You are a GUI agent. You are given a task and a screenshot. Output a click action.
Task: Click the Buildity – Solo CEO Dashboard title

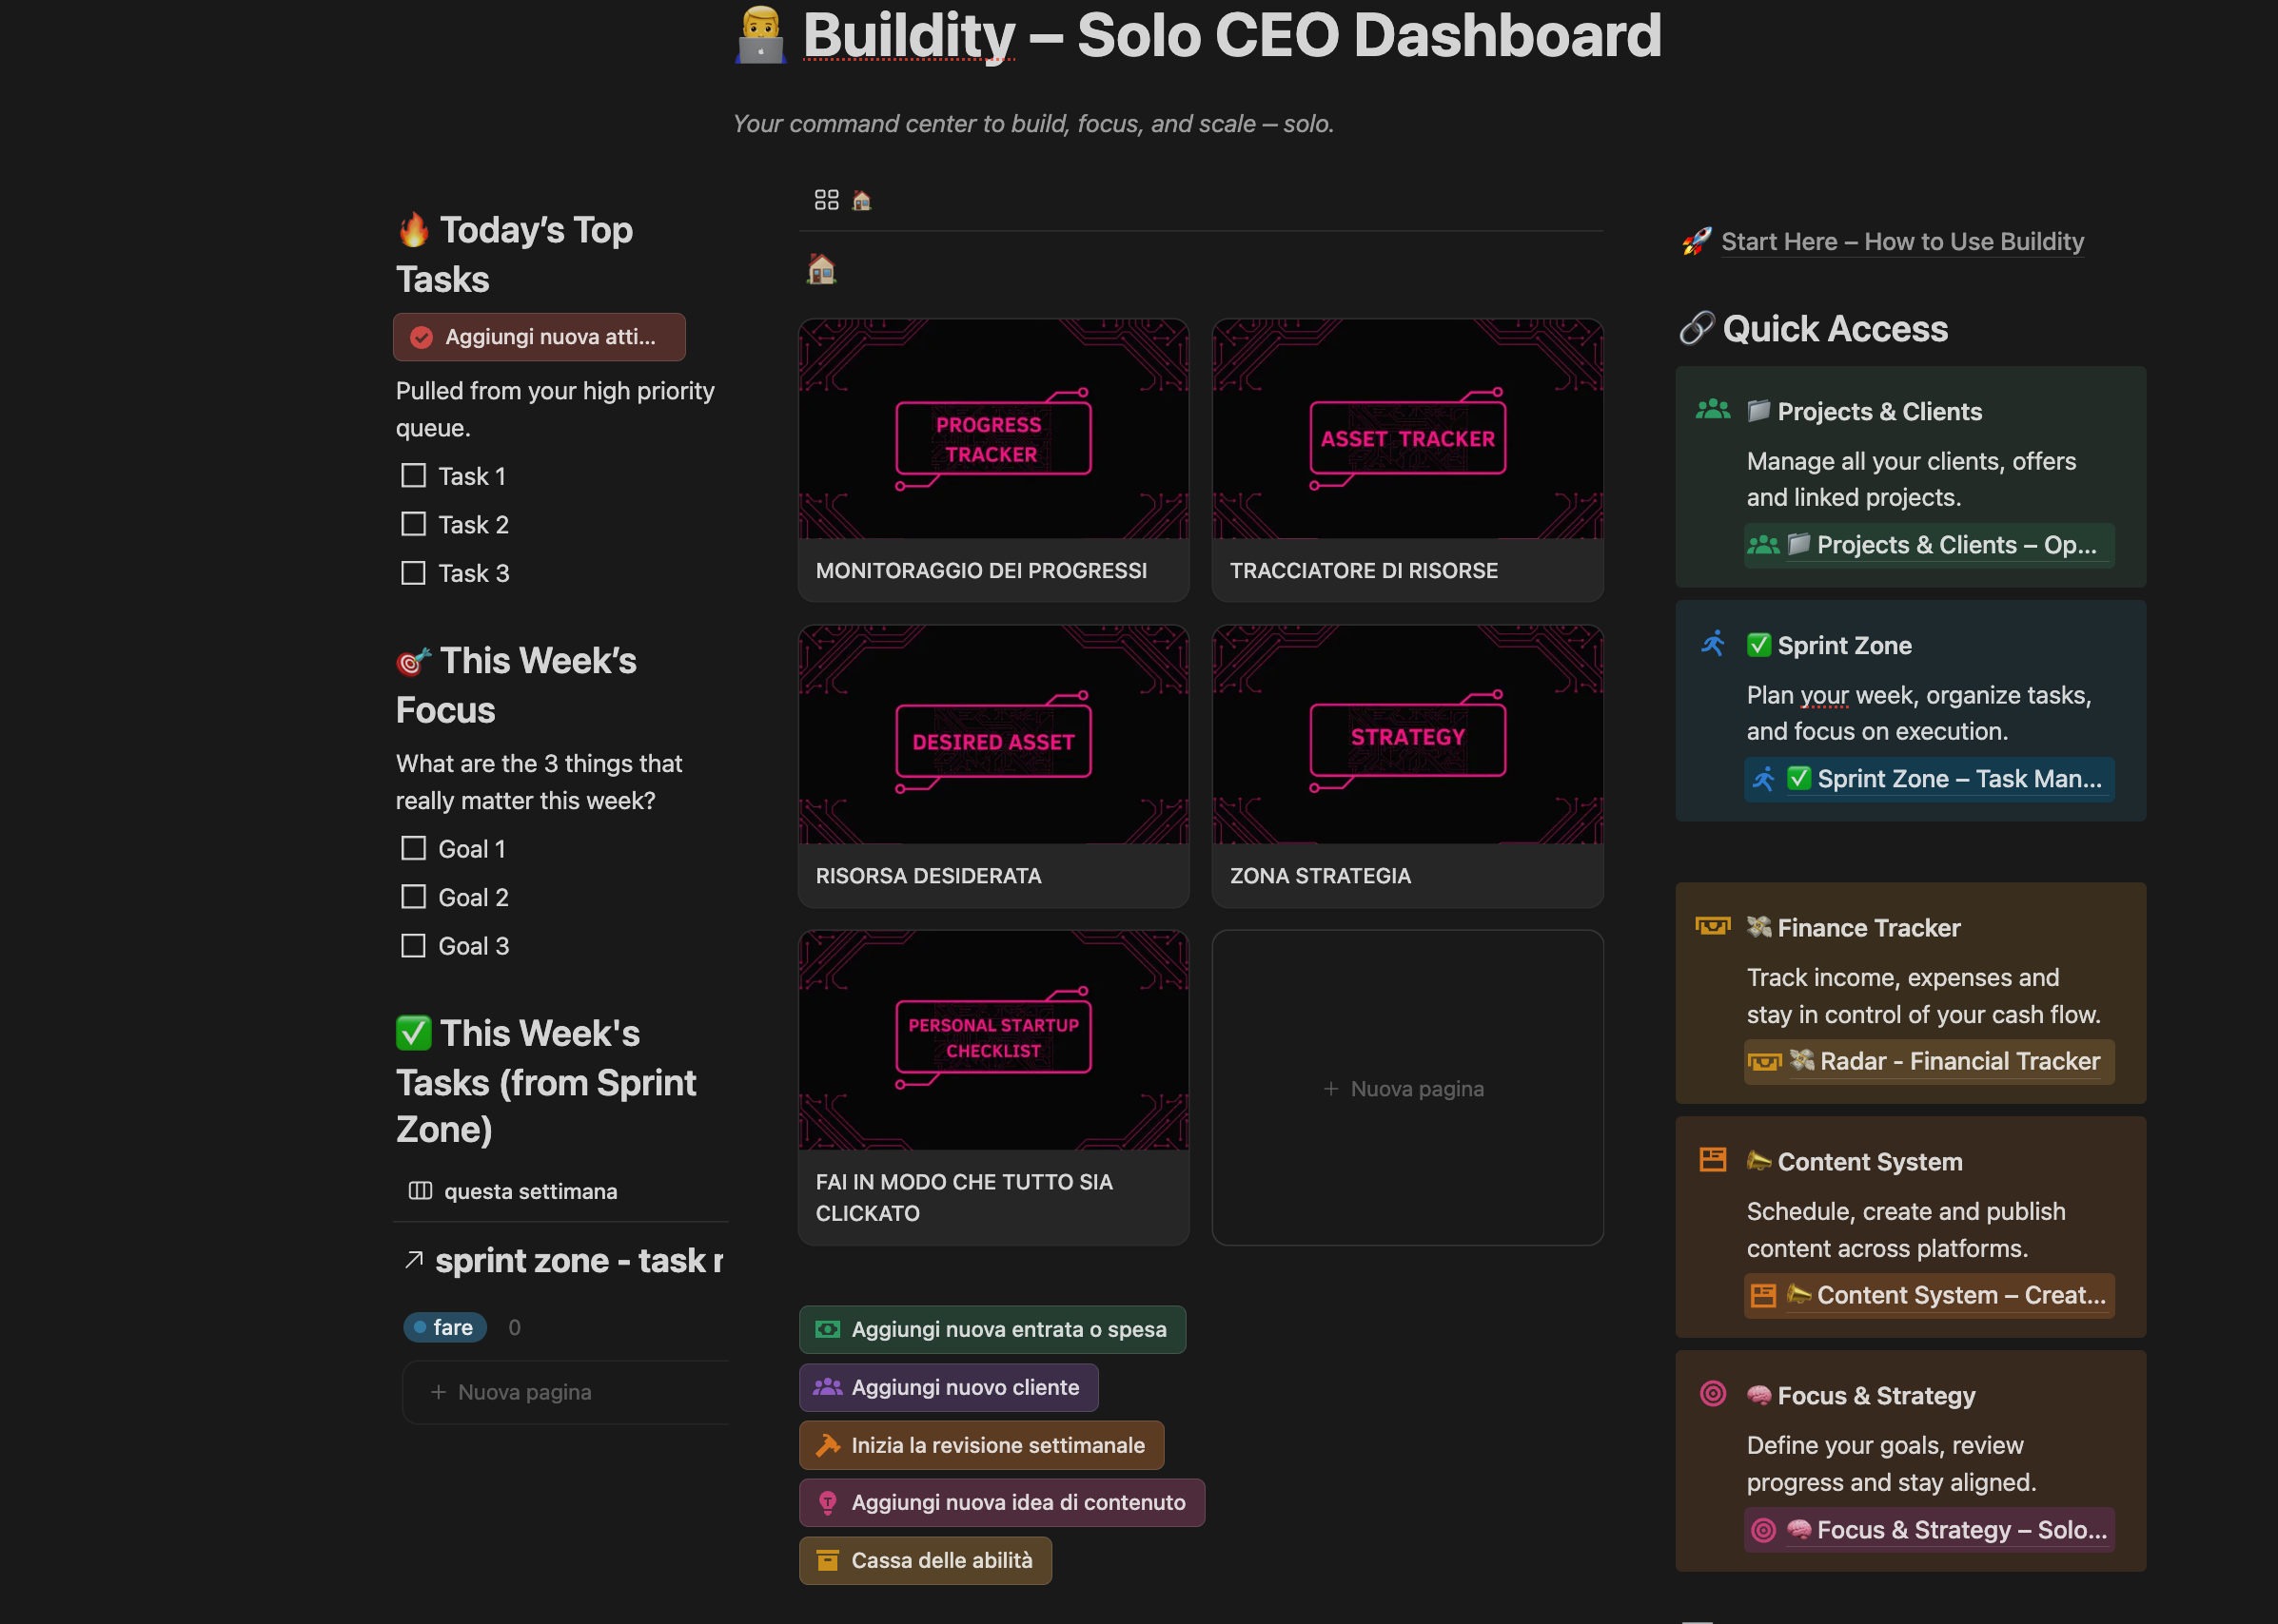(1231, 35)
